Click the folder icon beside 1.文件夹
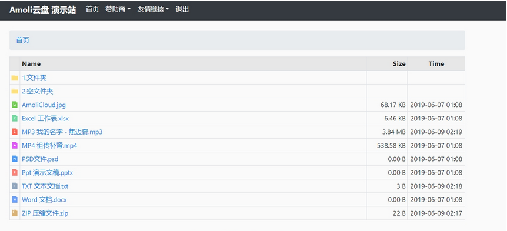 [15, 78]
